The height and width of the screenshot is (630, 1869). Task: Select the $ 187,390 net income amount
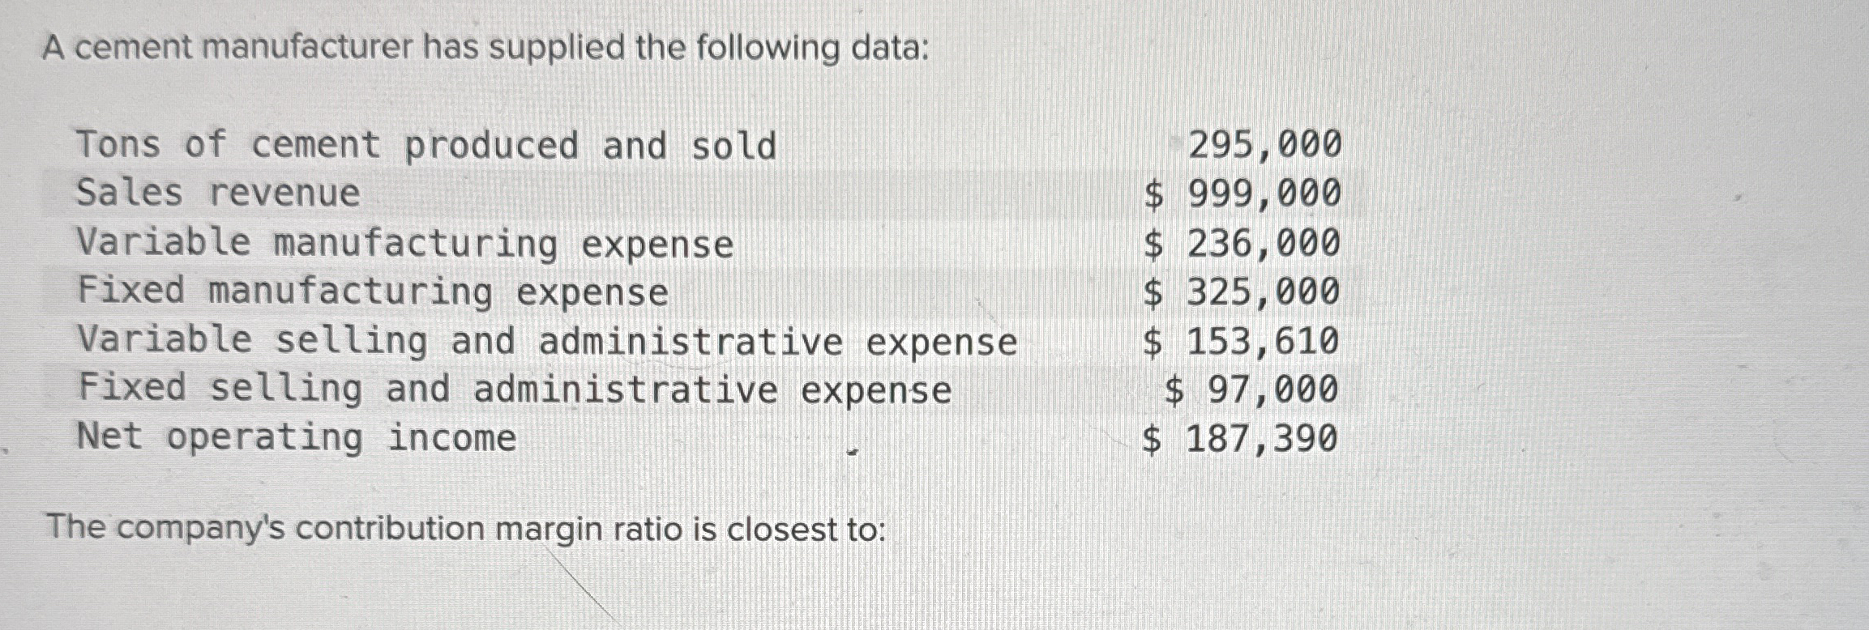point(1241,440)
